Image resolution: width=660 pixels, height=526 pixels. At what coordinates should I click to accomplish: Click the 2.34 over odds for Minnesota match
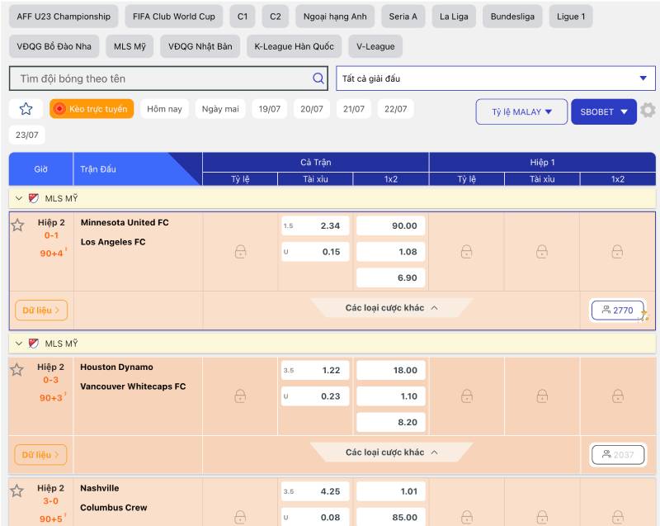click(316, 225)
